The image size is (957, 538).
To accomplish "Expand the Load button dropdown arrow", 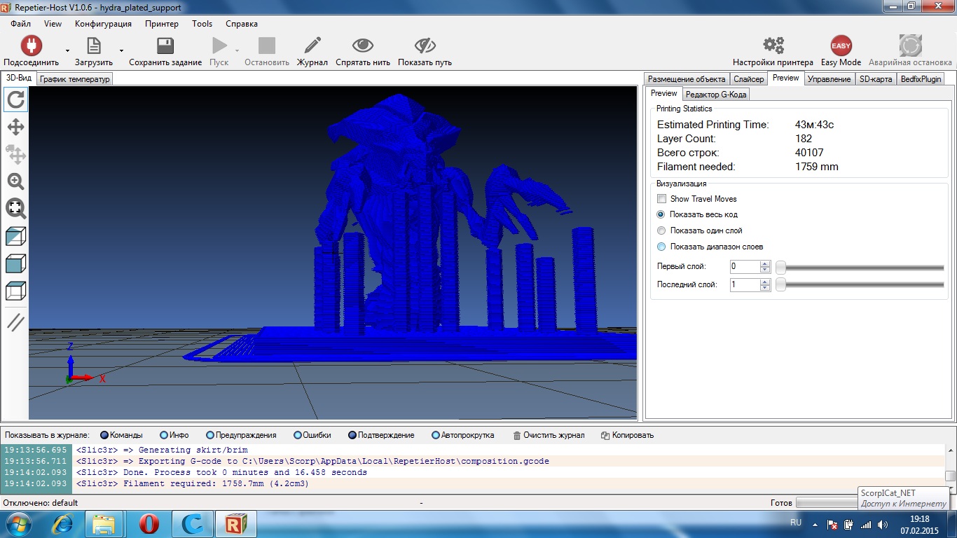I will (x=121, y=50).
